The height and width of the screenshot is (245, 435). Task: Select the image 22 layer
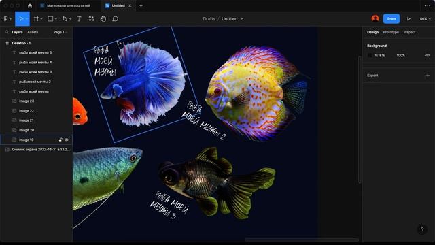[x=36, y=110]
